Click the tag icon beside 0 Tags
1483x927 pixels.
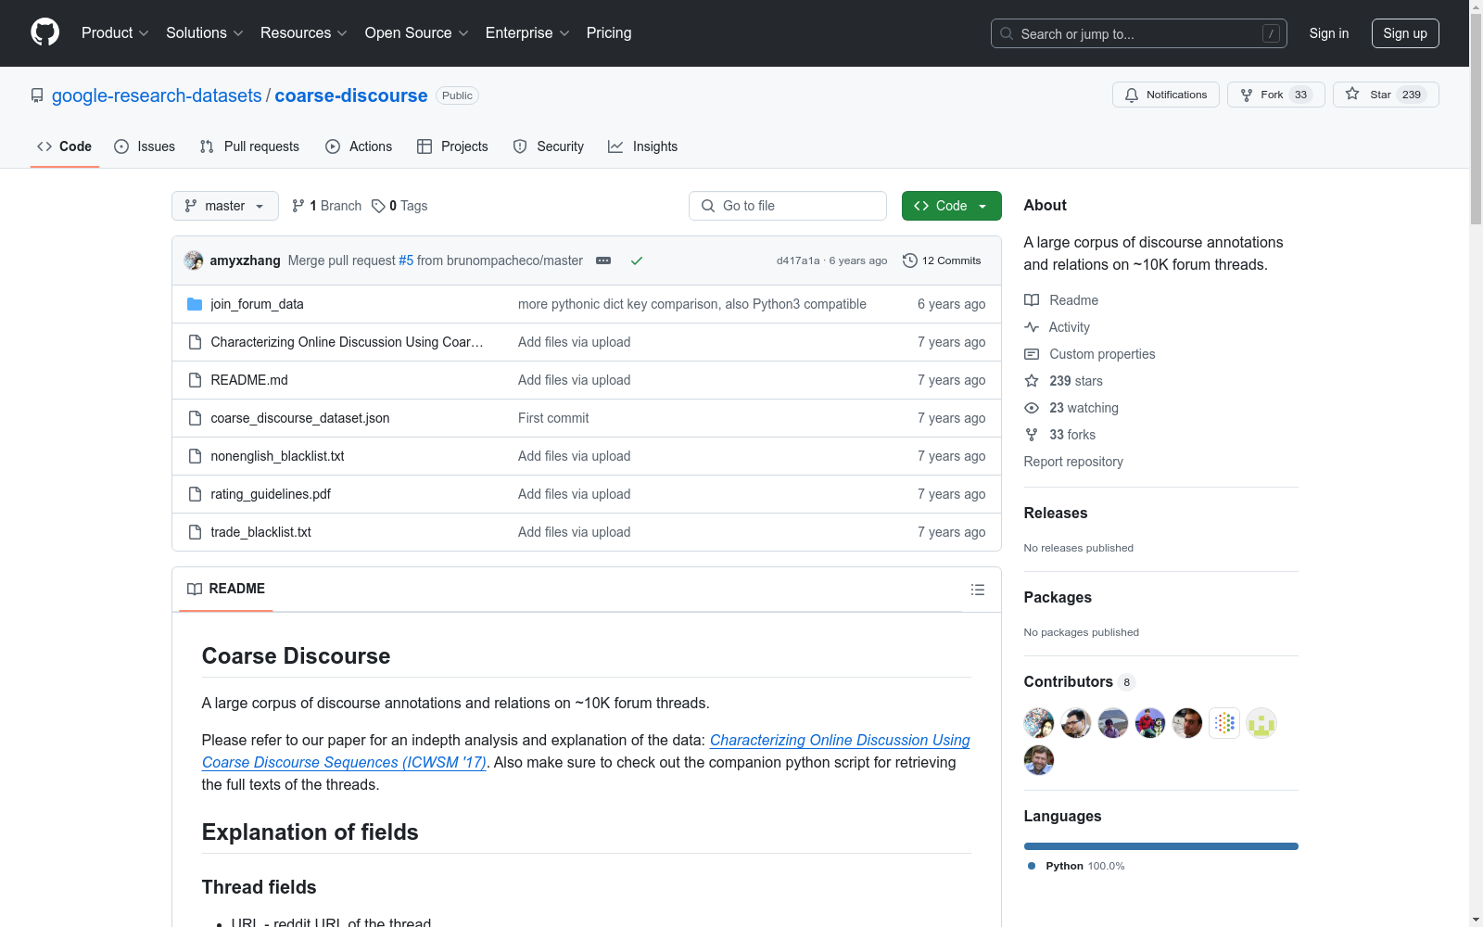pos(378,206)
